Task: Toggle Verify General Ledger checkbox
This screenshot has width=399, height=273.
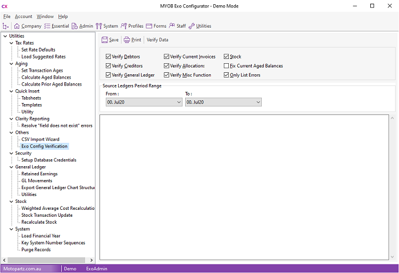Action: pos(108,75)
